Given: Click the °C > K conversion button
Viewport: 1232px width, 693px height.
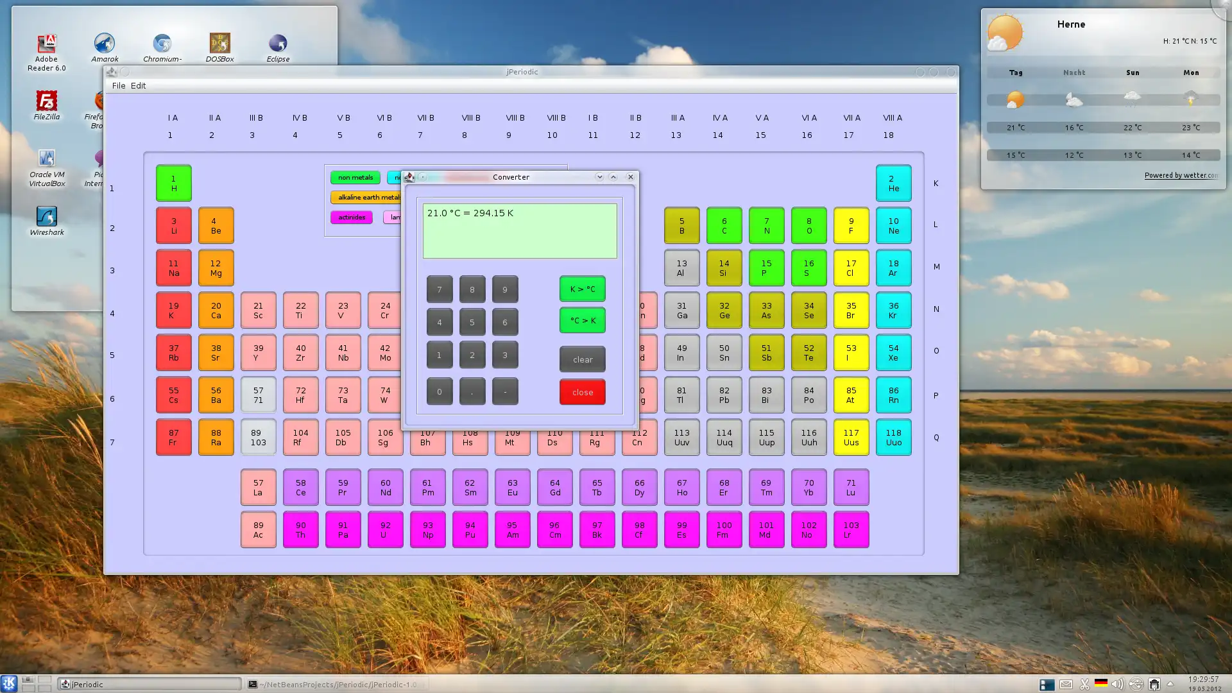Looking at the screenshot, I should tap(583, 320).
